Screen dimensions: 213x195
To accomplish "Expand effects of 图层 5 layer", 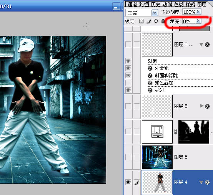I will [202, 106].
